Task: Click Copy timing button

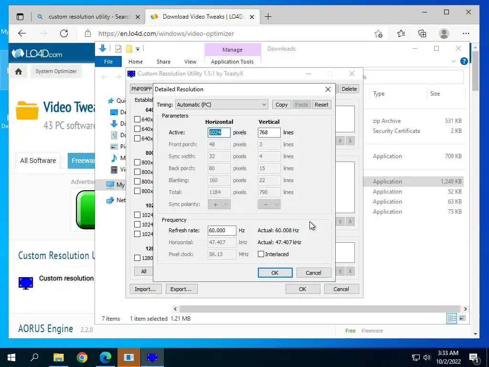Action: click(281, 105)
